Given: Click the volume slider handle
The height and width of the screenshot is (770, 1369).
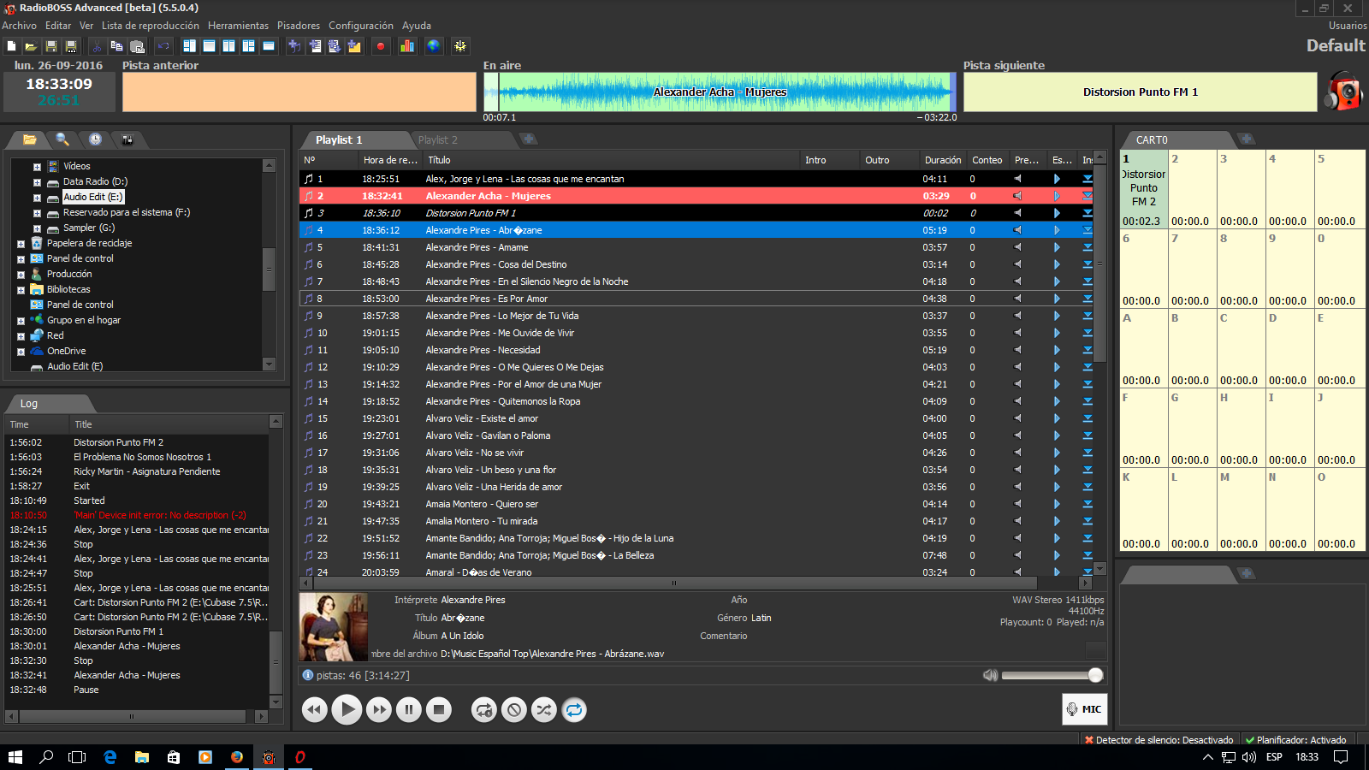Looking at the screenshot, I should coord(1095,675).
